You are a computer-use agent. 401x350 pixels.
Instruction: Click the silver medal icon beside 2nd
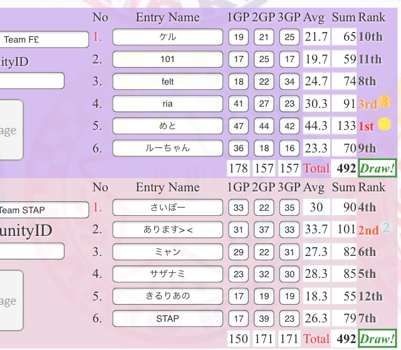pos(386,228)
